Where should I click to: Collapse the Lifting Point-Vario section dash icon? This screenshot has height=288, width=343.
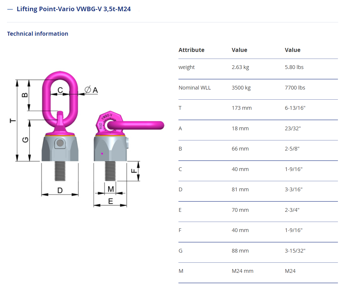point(10,9)
